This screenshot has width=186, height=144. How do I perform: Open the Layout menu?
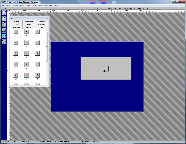point(34,6)
